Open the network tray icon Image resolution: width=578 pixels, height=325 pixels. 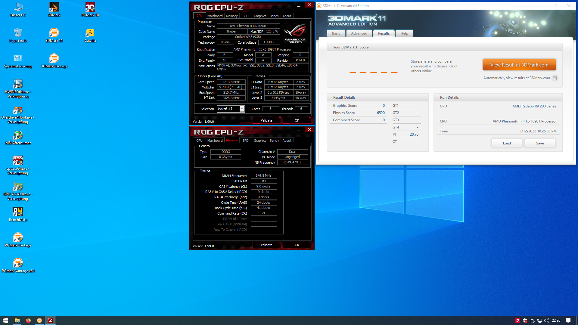pyautogui.click(x=539, y=320)
